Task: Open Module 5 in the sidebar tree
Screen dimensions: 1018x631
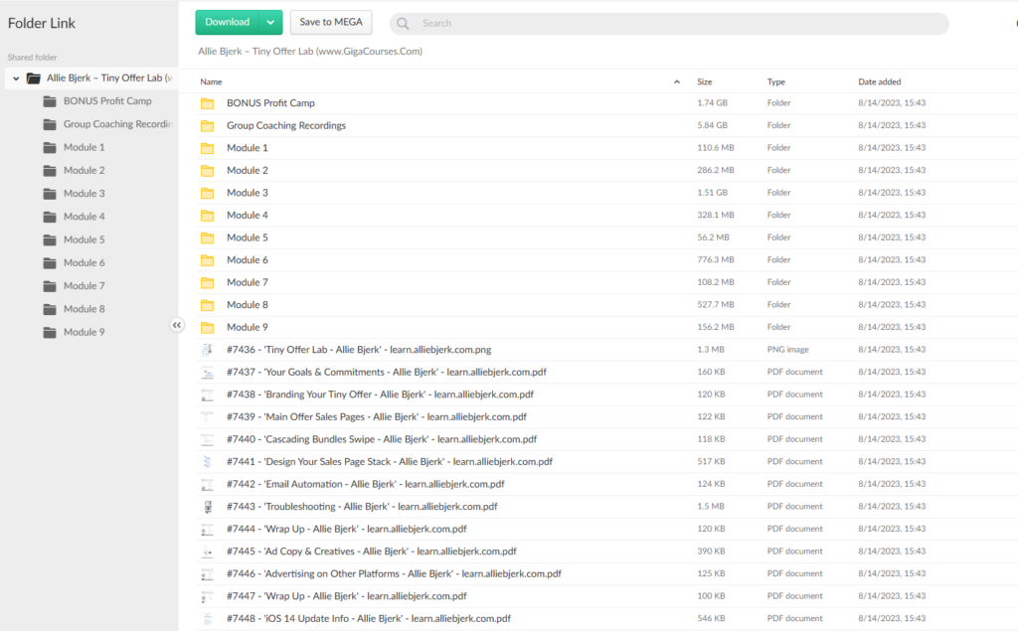Action: tap(84, 239)
